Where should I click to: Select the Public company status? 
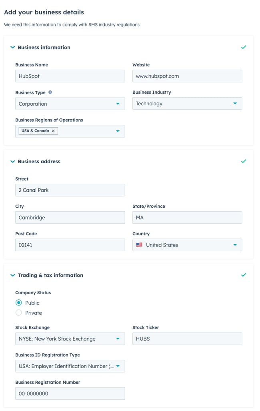coord(19,303)
